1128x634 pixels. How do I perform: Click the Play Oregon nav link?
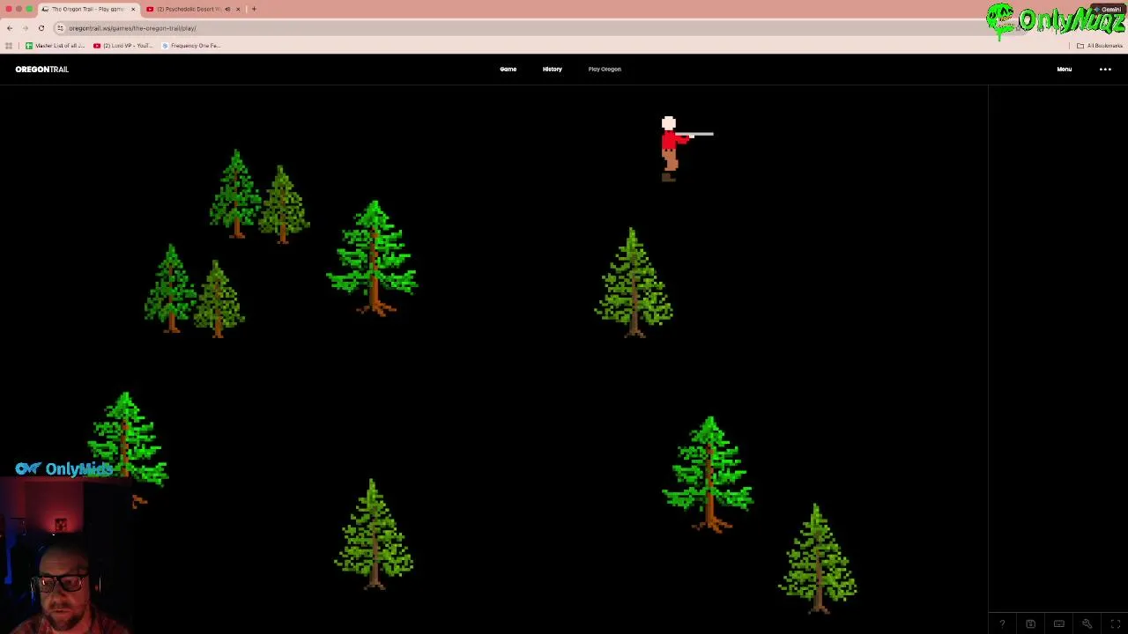click(x=605, y=69)
